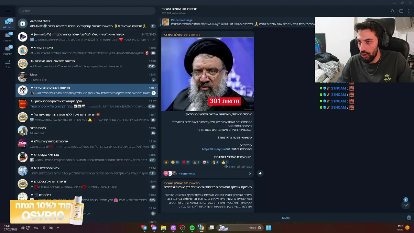Screen dimensions: 414x233
Task: Open the AnimeIL-TV channel chat
Action: (x=87, y=37)
